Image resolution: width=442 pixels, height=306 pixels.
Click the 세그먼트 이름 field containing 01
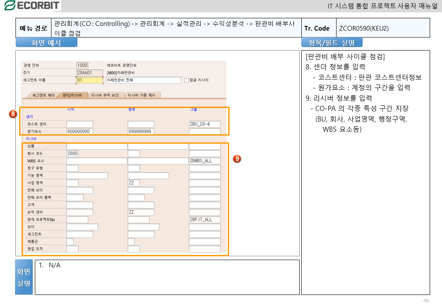[89, 80]
